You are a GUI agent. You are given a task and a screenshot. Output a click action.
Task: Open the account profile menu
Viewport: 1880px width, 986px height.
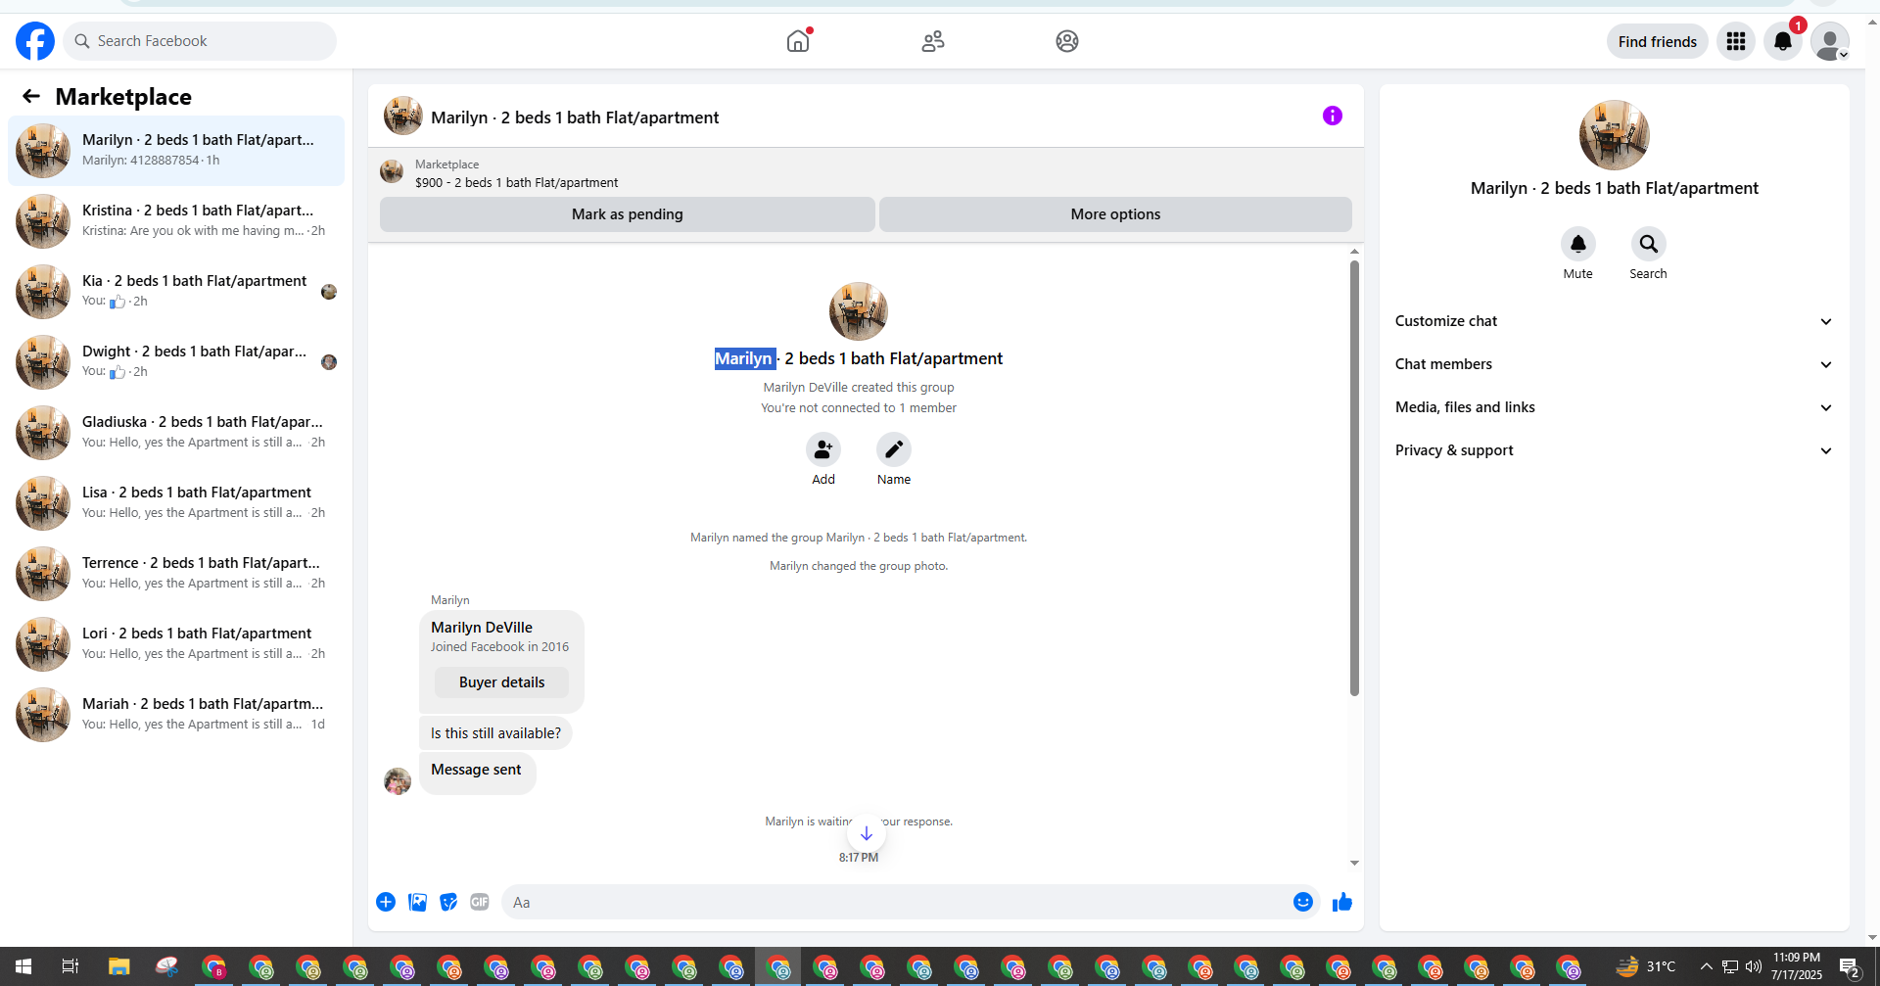1830,41
